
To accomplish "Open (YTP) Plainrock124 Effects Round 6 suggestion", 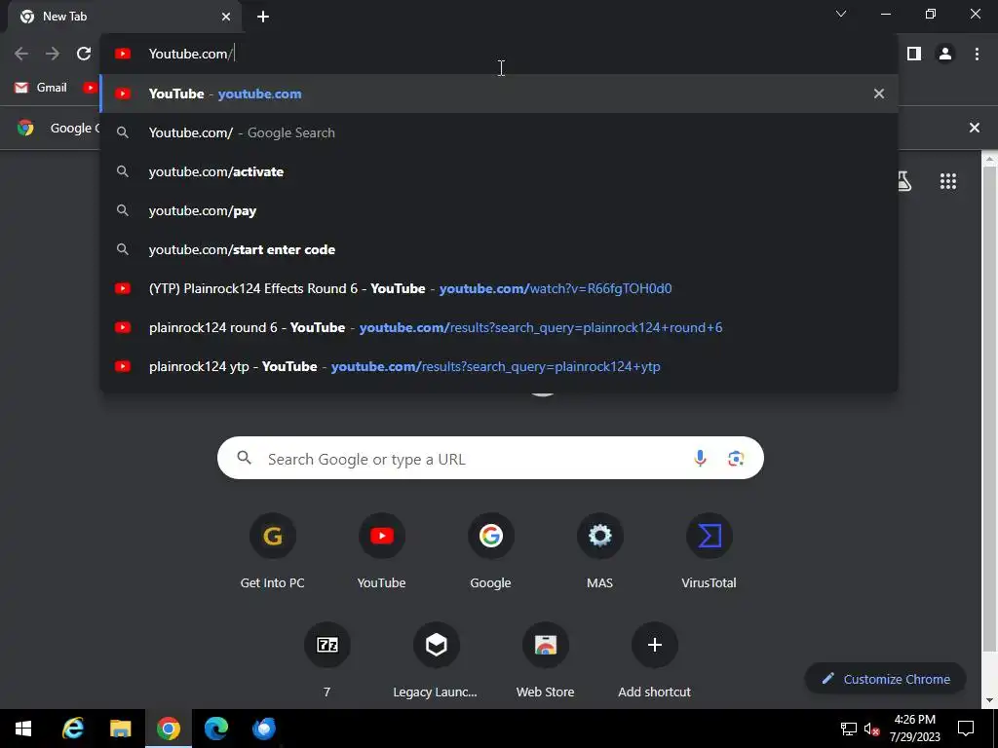I will 499,288.
